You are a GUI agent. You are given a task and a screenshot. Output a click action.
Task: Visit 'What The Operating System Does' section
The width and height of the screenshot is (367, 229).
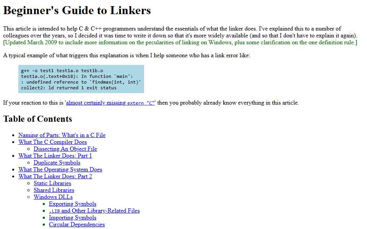(x=60, y=169)
